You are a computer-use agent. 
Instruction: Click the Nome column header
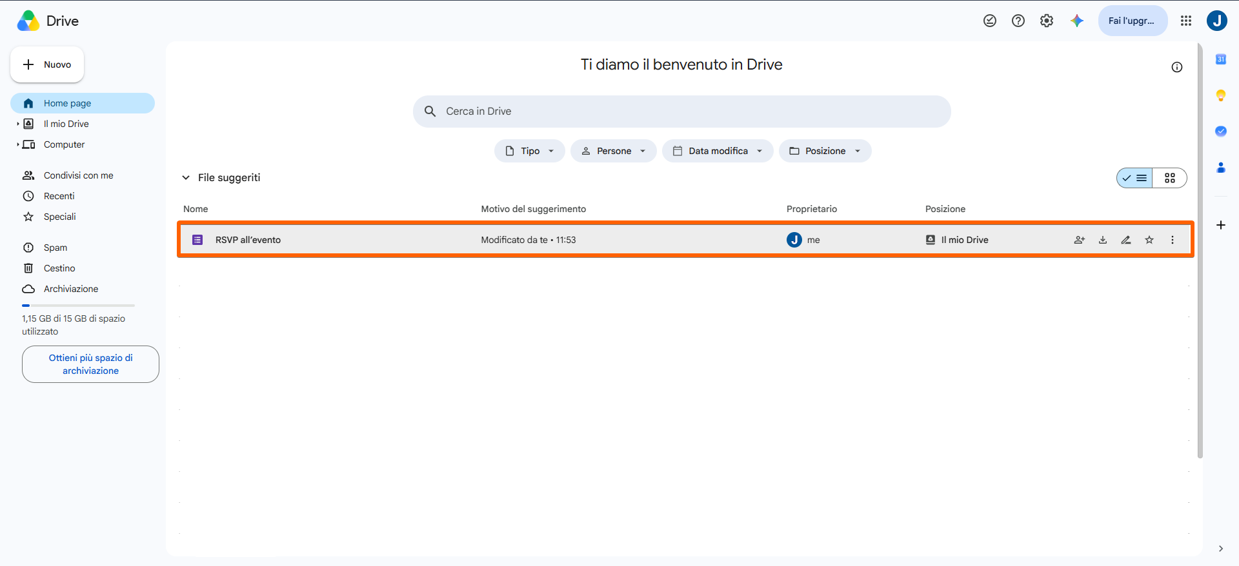[196, 209]
